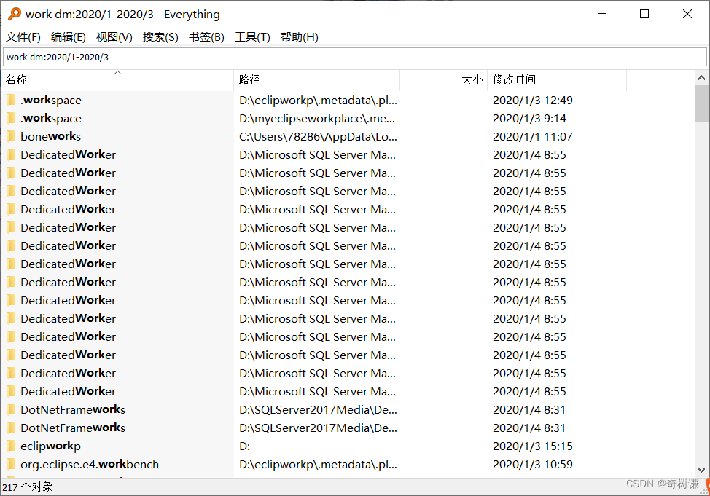The image size is (710, 496).
Task: Click modified time 2020/1/1 11:07
Action: coord(532,137)
